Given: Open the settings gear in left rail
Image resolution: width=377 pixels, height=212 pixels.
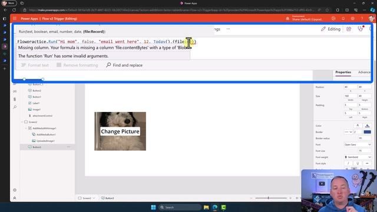Looking at the screenshot, I should [x=15, y=190].
